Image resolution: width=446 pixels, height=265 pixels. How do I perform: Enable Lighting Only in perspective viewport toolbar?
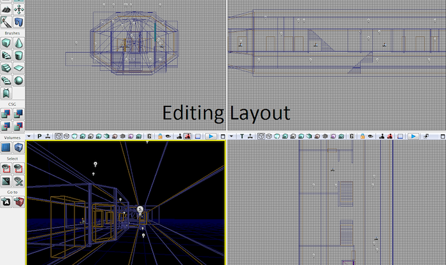tap(98, 136)
